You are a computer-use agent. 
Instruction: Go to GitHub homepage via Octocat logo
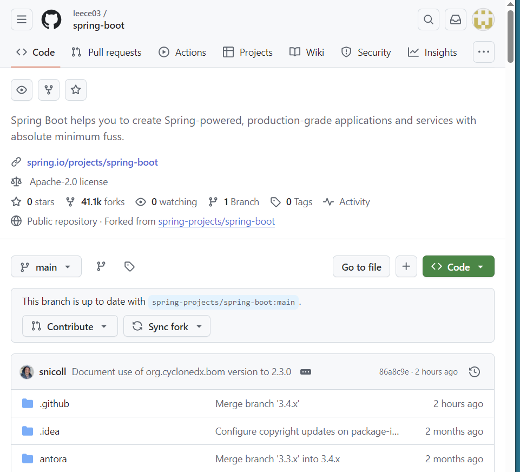coord(51,19)
